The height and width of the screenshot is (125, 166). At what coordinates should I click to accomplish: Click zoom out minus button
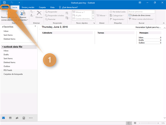tap(139, 123)
